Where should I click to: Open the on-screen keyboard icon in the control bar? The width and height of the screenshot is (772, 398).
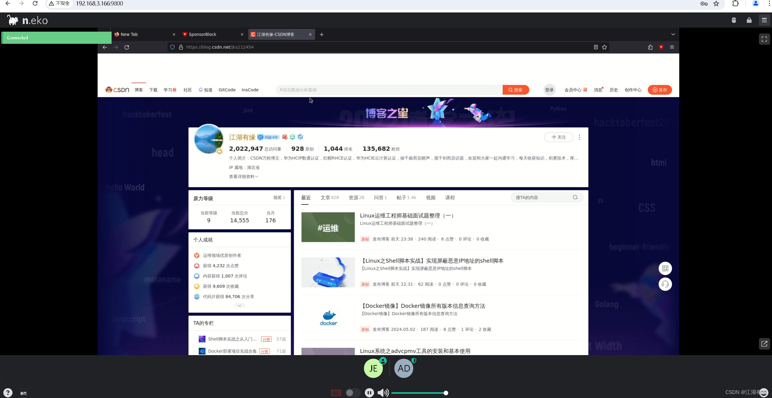tap(336, 393)
